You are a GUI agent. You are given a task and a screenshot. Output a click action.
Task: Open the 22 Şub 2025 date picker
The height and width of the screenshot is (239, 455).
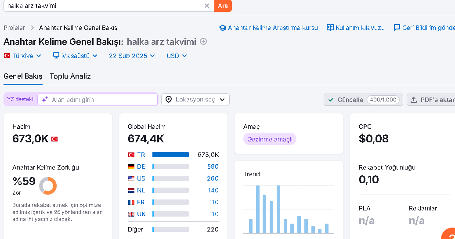click(132, 56)
